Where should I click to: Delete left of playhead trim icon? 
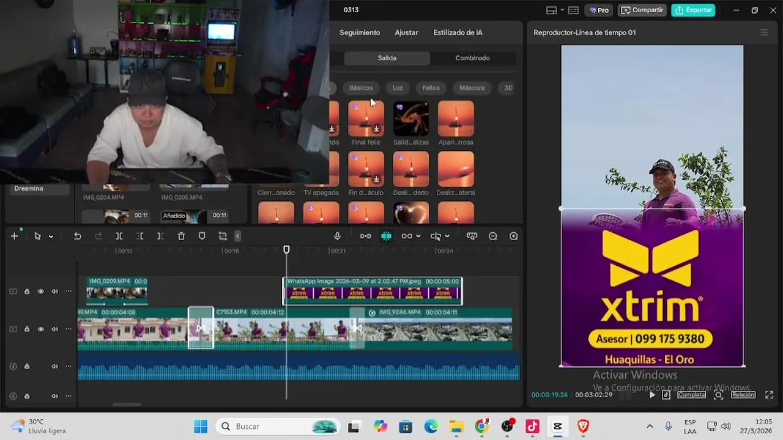click(x=140, y=236)
